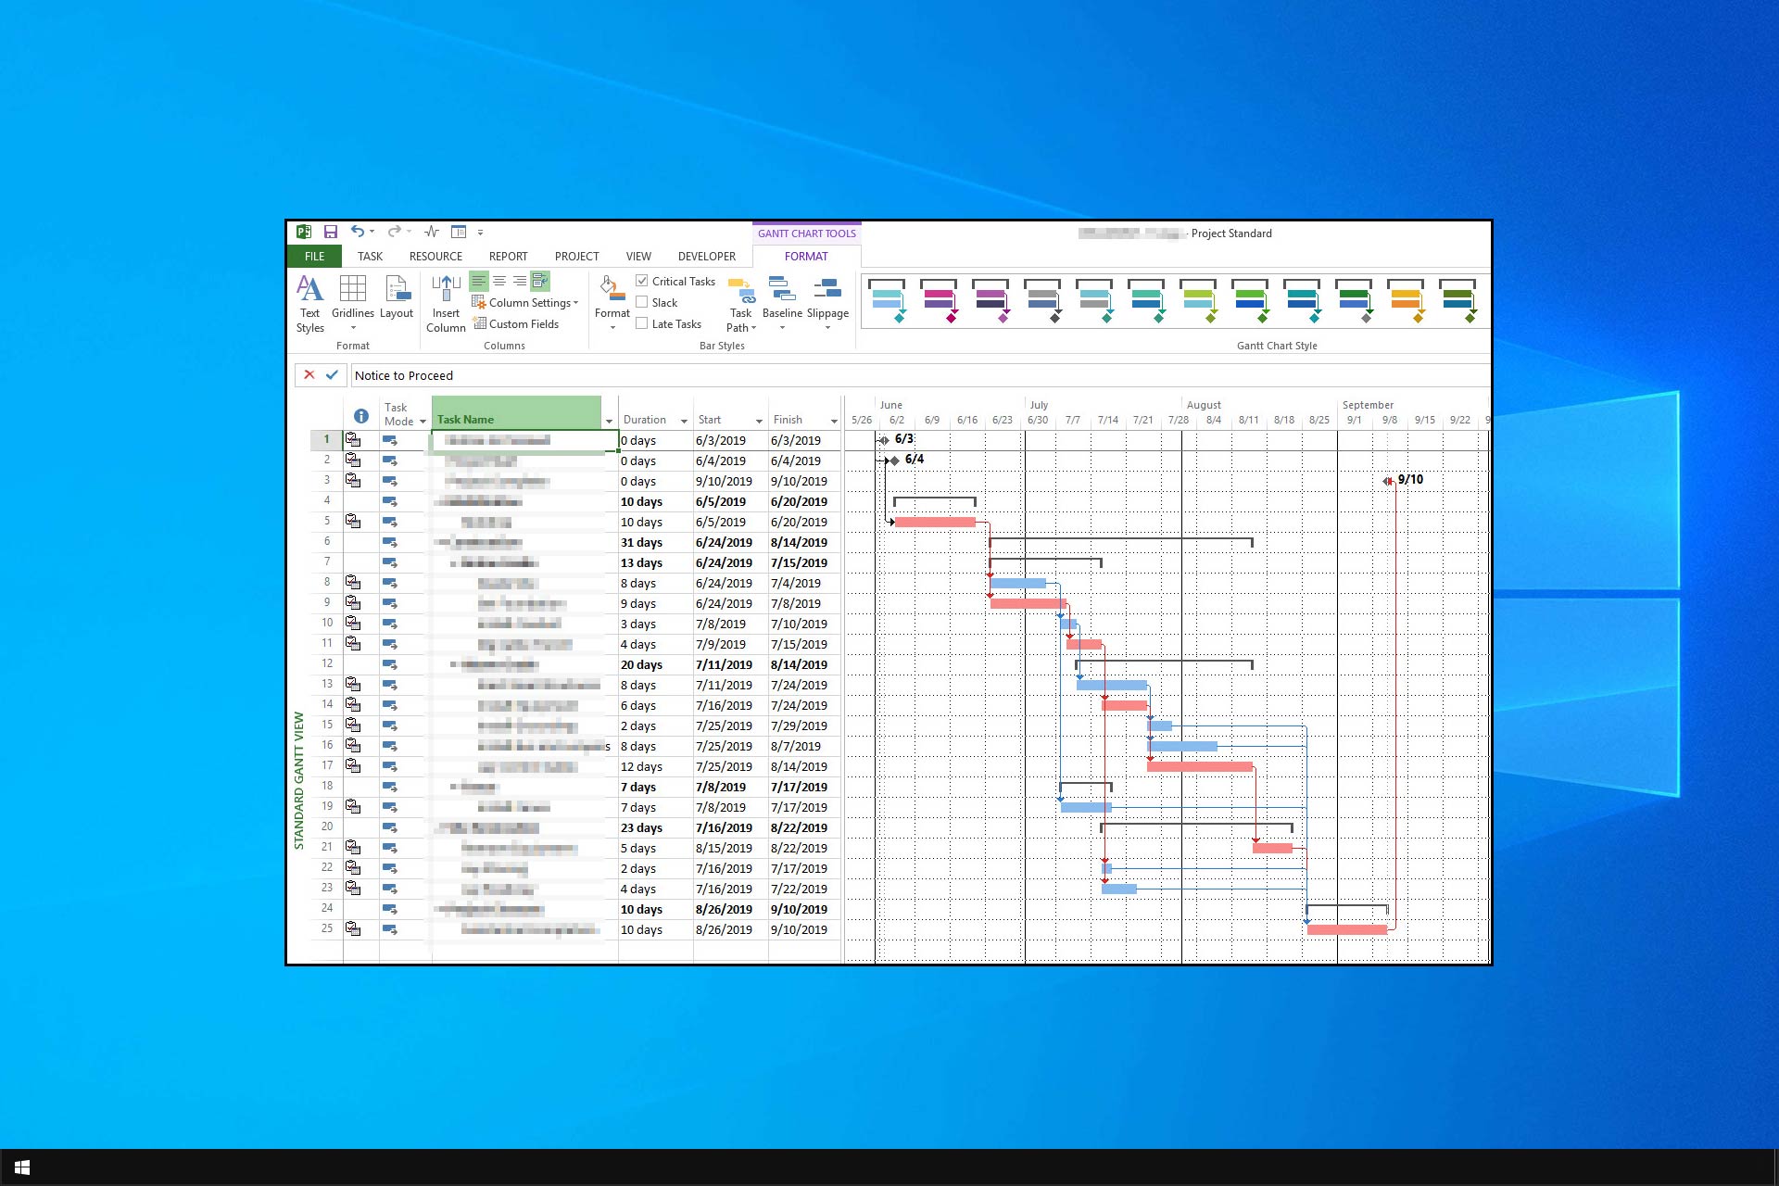The width and height of the screenshot is (1779, 1186).
Task: Switch to the RESOURCE ribbon tab
Action: (435, 257)
